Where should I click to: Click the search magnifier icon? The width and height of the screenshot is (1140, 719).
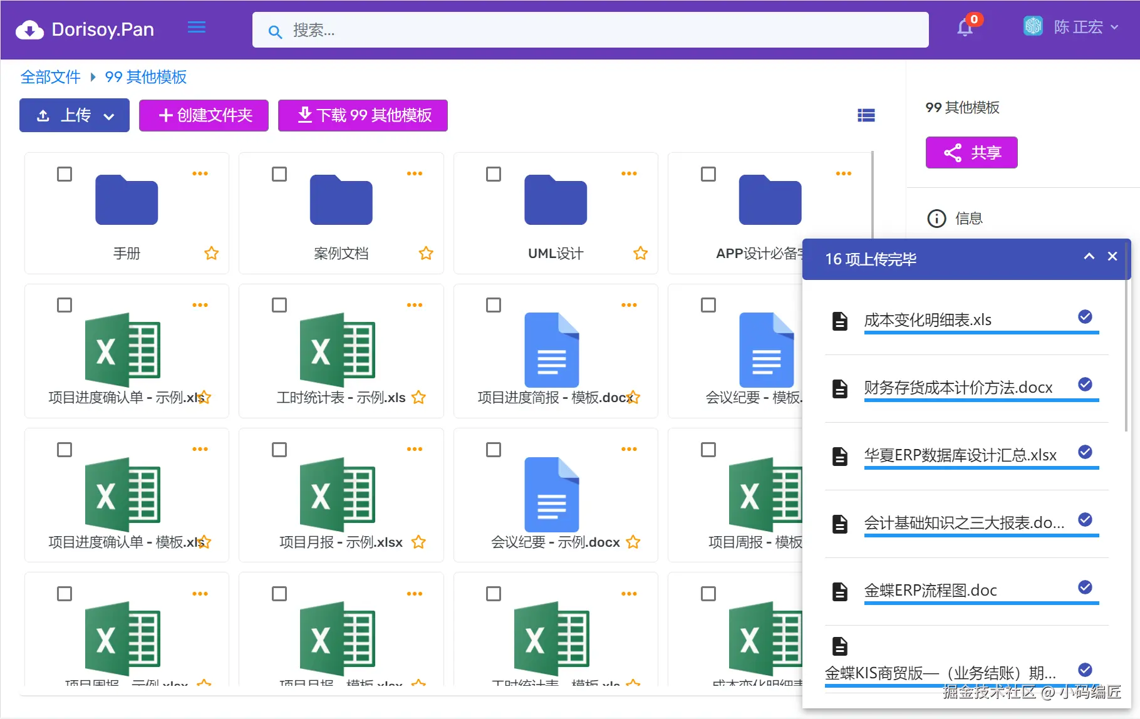275,31
